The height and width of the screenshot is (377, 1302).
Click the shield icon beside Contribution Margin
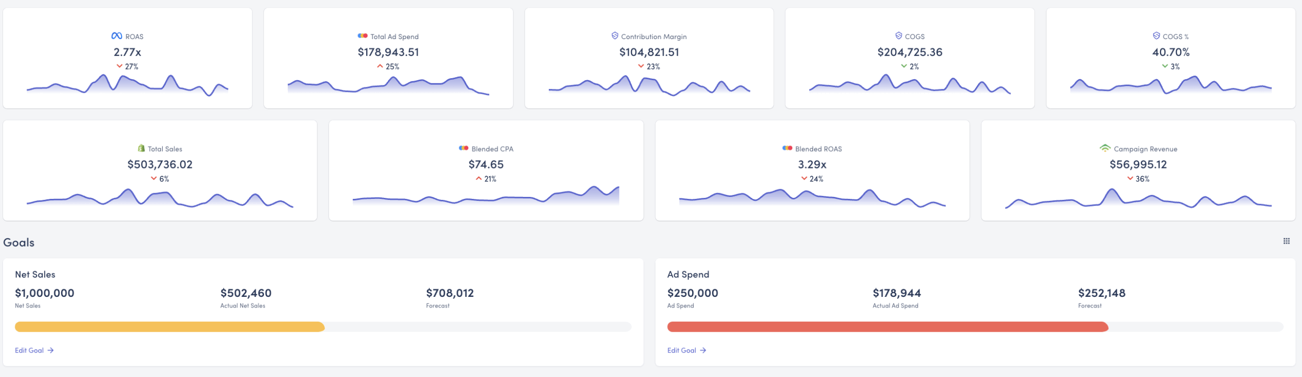(x=614, y=36)
